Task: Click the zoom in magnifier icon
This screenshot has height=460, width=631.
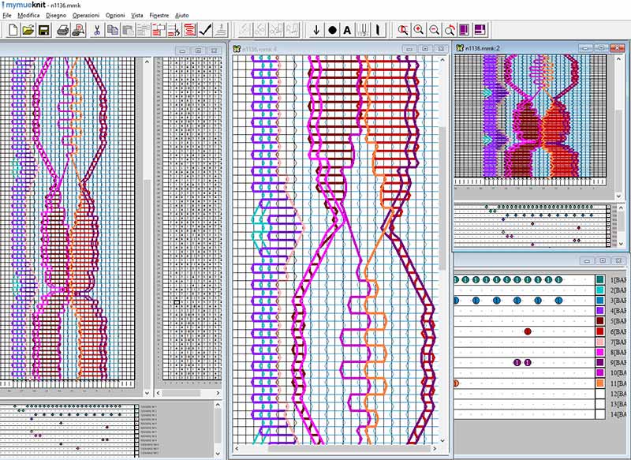Action: 418,30
